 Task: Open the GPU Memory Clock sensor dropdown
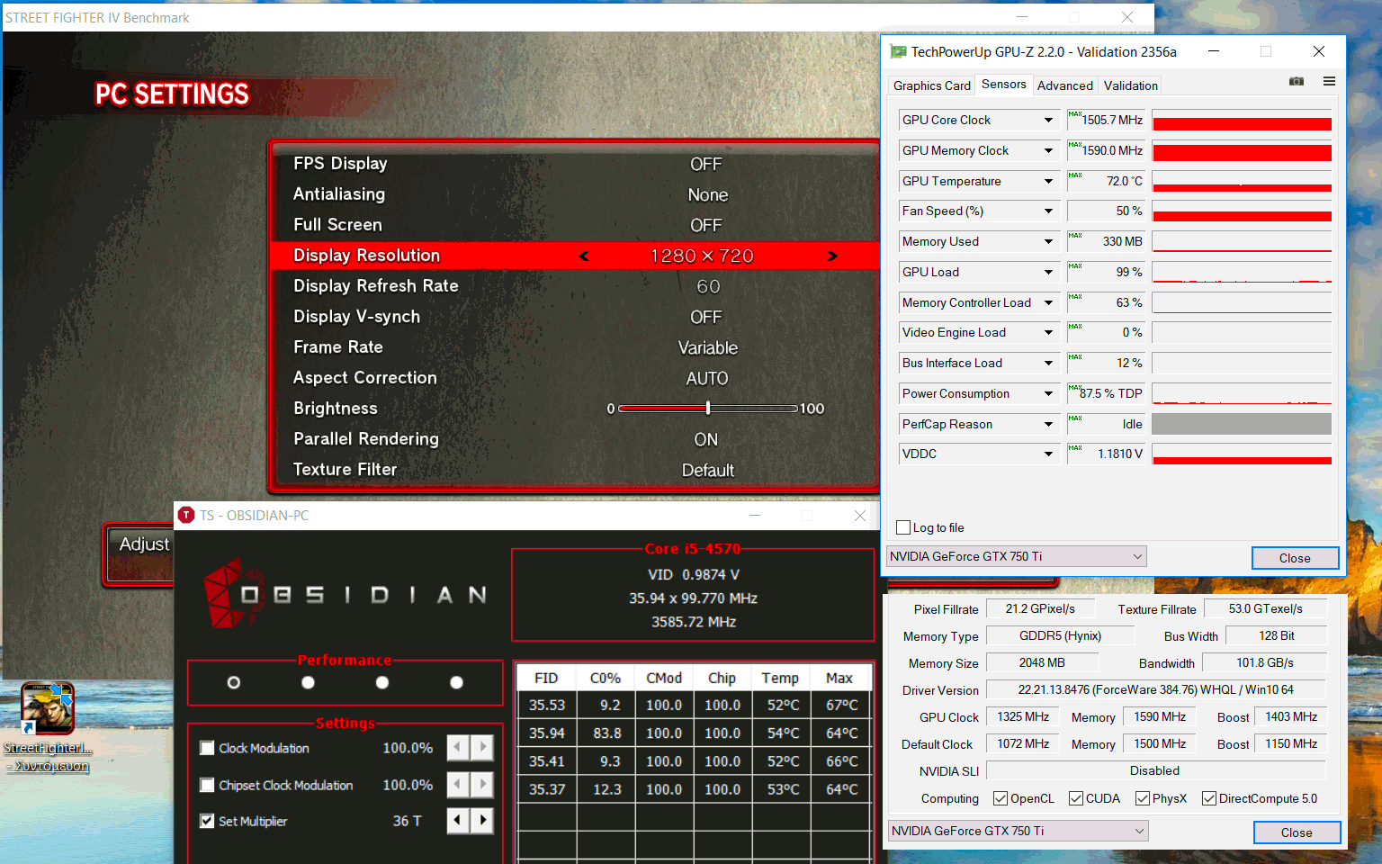point(1048,151)
